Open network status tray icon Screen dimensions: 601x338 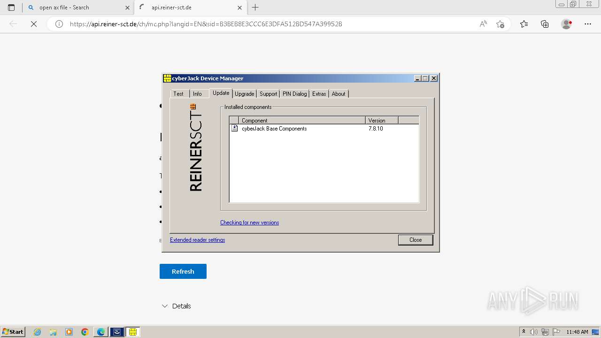[545, 332]
